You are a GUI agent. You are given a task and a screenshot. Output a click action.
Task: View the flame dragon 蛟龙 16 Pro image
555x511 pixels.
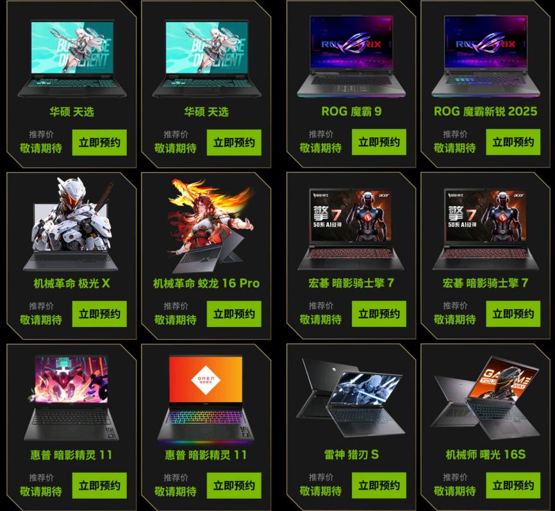click(x=211, y=226)
